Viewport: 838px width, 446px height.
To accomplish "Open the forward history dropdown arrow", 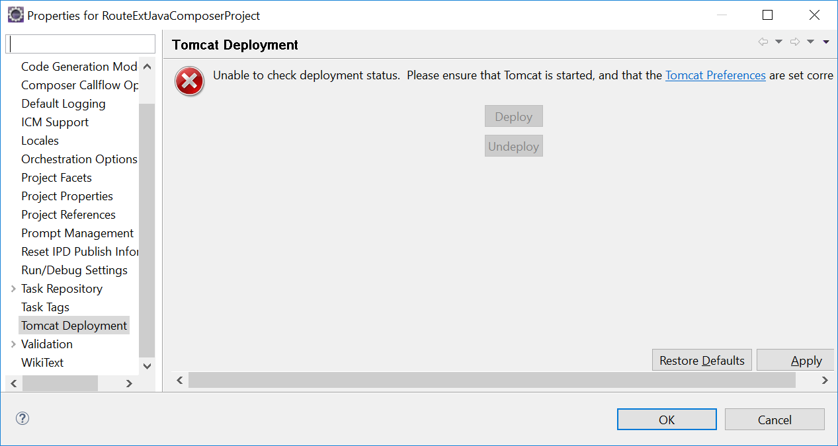I will point(810,42).
